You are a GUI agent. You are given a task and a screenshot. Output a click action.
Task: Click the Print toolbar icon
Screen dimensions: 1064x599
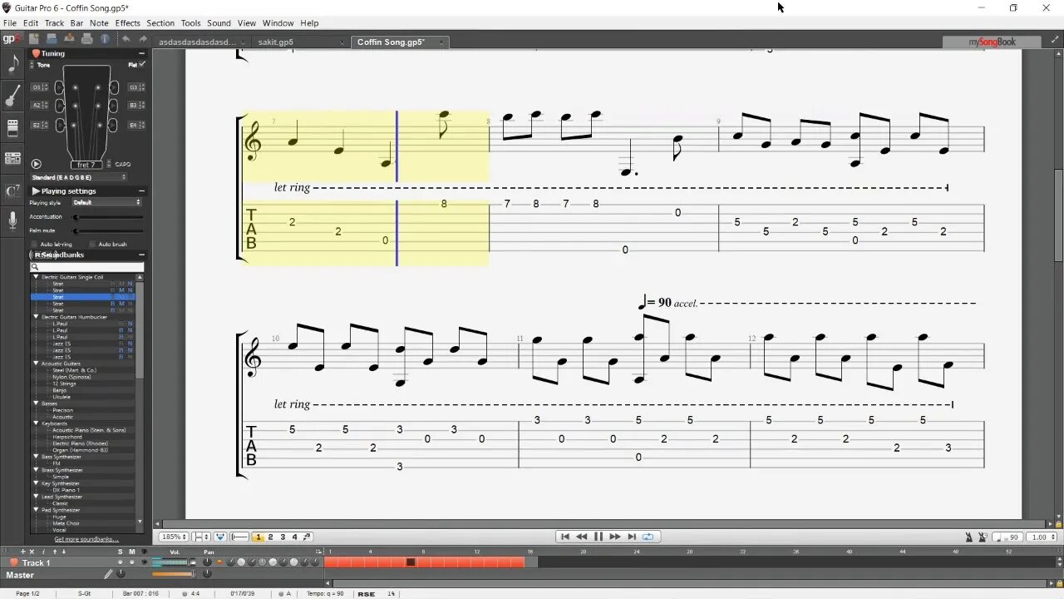tap(86, 38)
